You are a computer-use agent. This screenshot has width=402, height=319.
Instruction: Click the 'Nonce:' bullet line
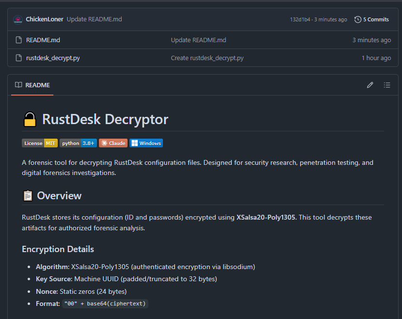[x=81, y=291]
